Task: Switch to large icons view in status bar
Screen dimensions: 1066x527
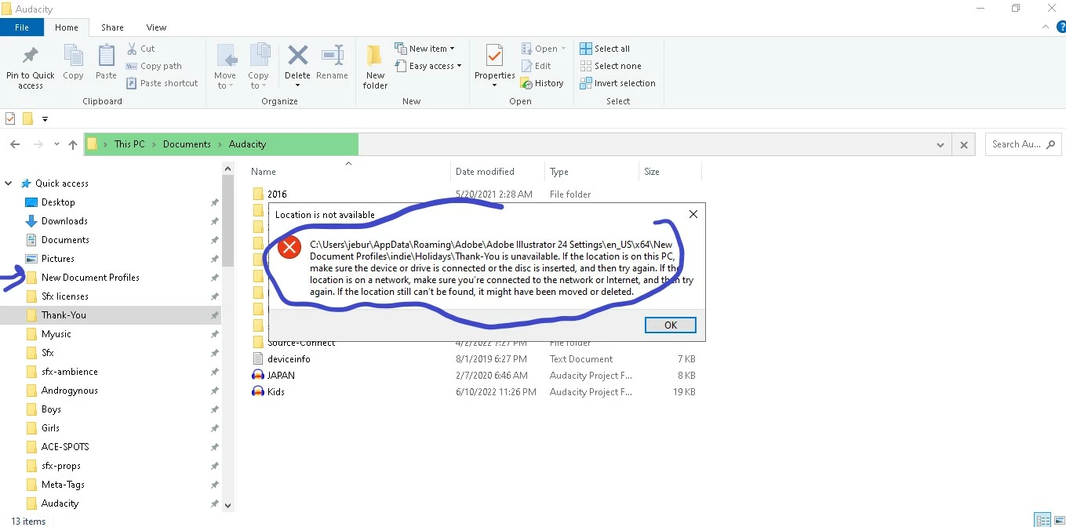Action: [1058, 519]
